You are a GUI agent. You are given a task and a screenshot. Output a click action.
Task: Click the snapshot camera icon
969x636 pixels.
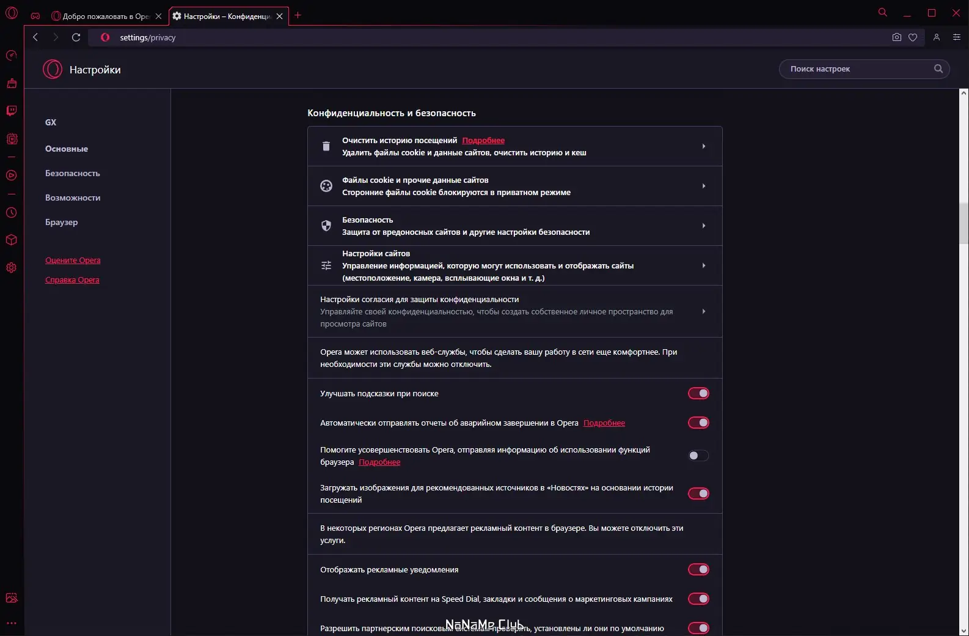(896, 37)
